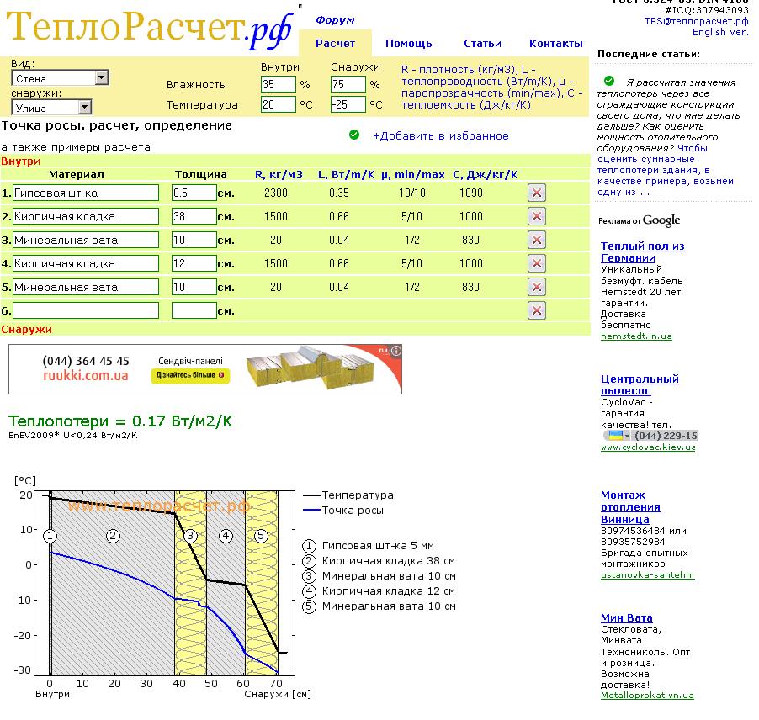This screenshot has height=720, width=759.
Task: Open the снаружи dropdown showing Улица
Action: [51, 108]
